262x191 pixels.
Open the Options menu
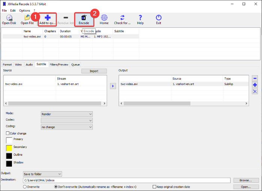[x=24, y=10]
